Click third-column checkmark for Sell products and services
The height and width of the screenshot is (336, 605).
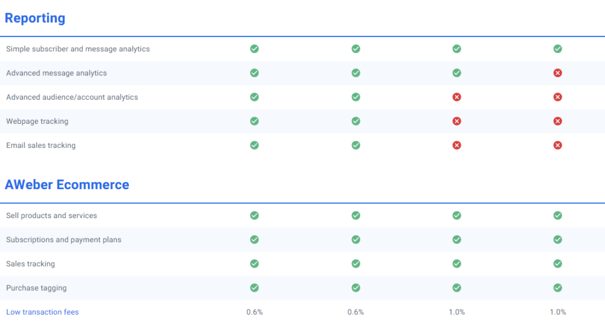point(457,216)
